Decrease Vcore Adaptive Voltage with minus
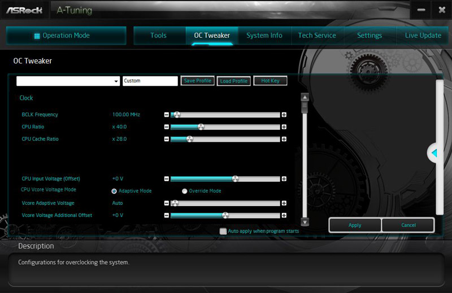 tap(166, 203)
